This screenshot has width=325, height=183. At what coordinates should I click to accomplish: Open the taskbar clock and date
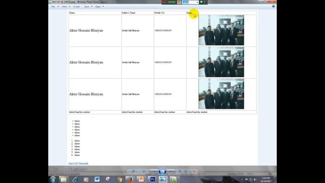[x=266, y=179]
